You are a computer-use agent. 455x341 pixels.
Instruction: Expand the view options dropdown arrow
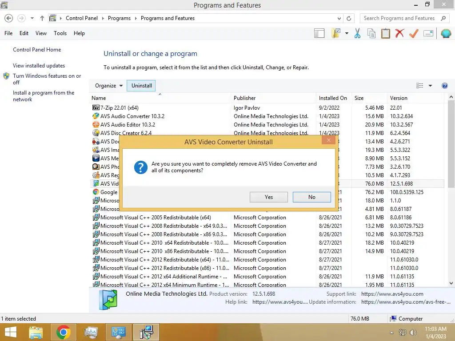point(430,86)
